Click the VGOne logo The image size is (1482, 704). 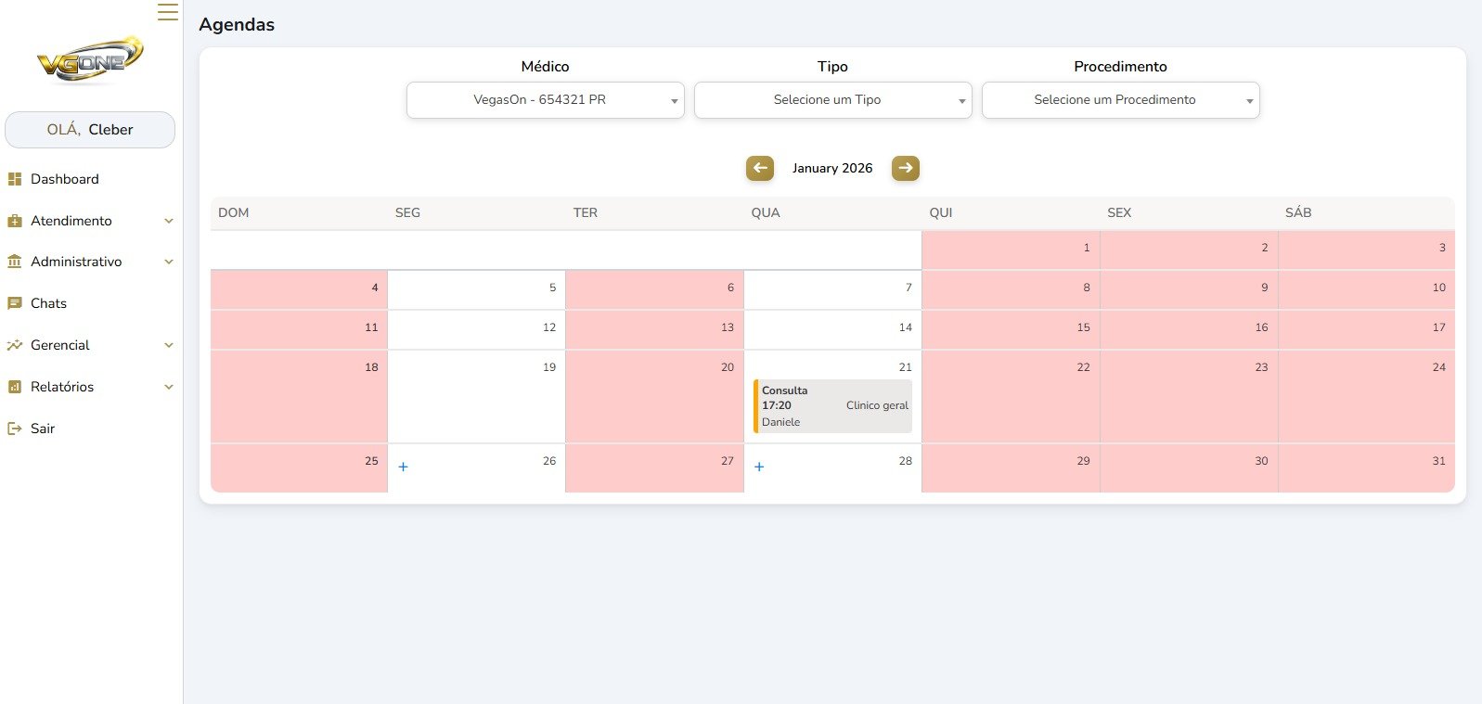(90, 60)
